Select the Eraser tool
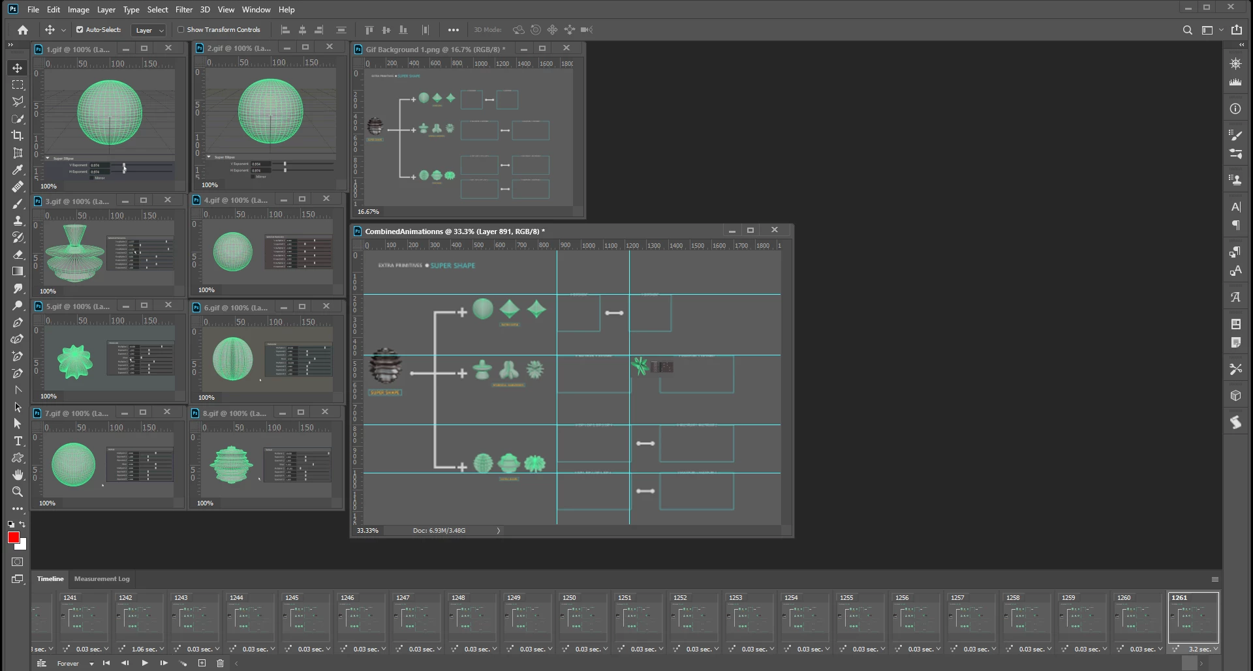 tap(18, 254)
